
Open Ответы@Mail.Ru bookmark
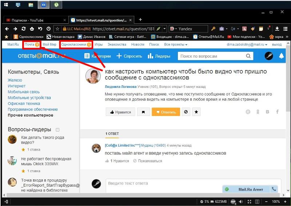(208, 37)
